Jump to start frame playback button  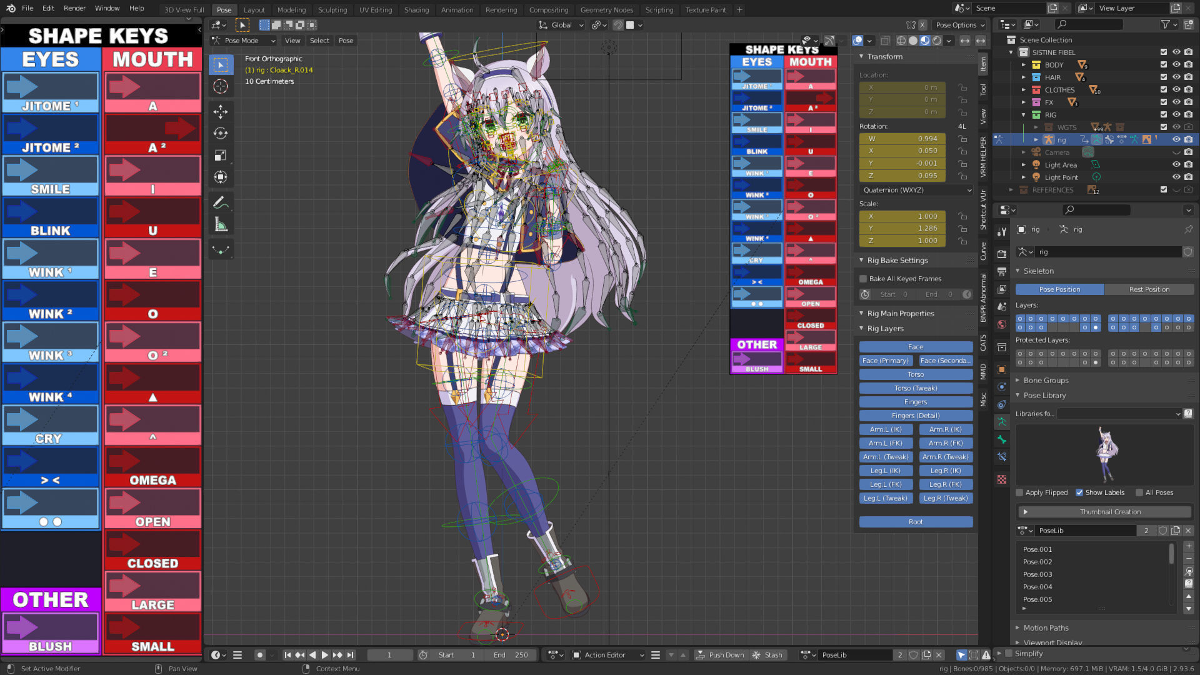click(287, 655)
